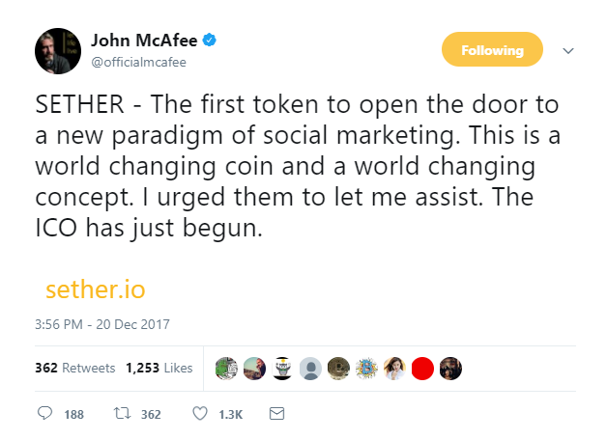Screen dimensions: 607x440
Task: Click the 1.3K like count
Action: click(x=231, y=414)
